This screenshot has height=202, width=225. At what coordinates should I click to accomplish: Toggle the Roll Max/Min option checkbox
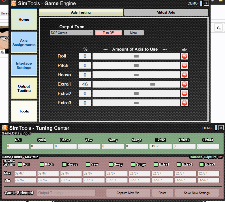pyautogui.click(x=20, y=165)
